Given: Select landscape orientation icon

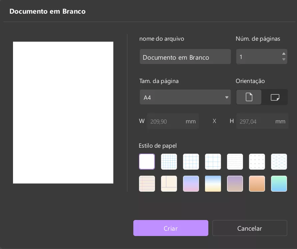Looking at the screenshot, I should [x=275, y=97].
